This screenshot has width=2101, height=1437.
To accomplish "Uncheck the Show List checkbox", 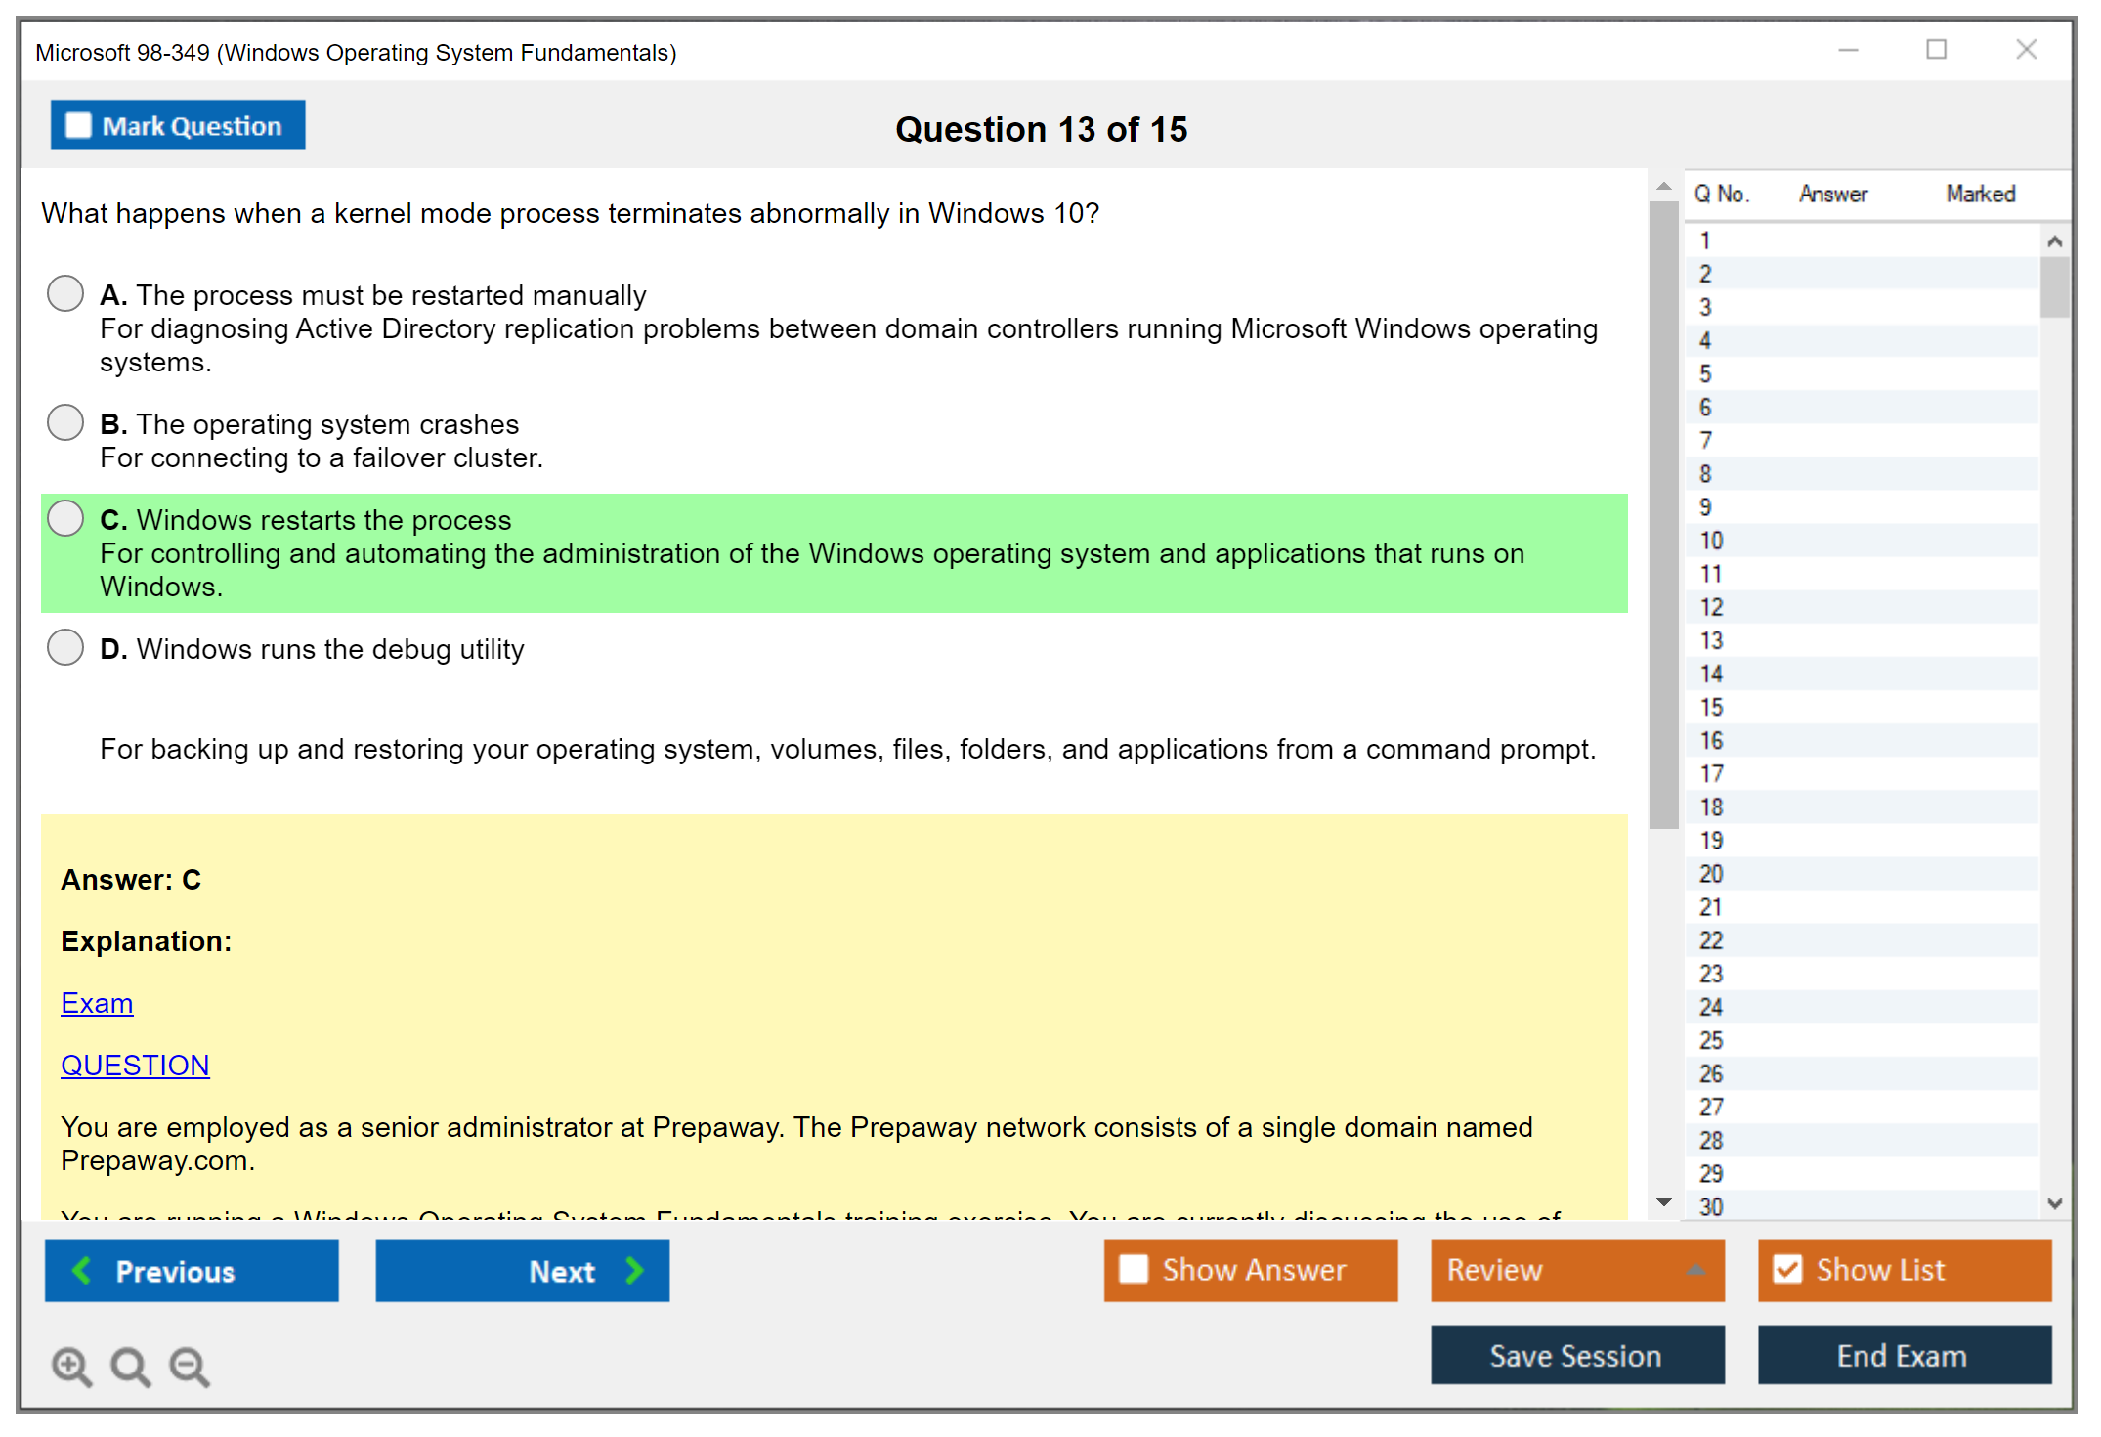I will click(x=1787, y=1269).
